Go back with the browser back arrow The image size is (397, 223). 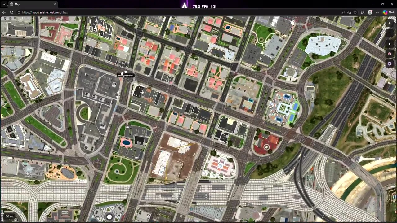tap(4, 12)
